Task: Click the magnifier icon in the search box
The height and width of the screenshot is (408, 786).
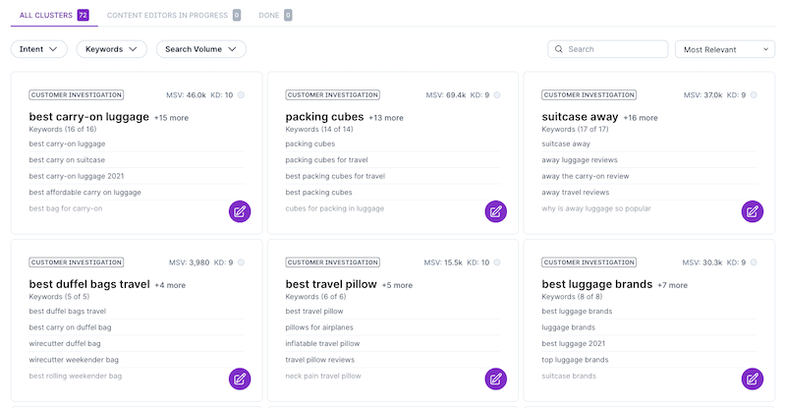Action: click(559, 49)
